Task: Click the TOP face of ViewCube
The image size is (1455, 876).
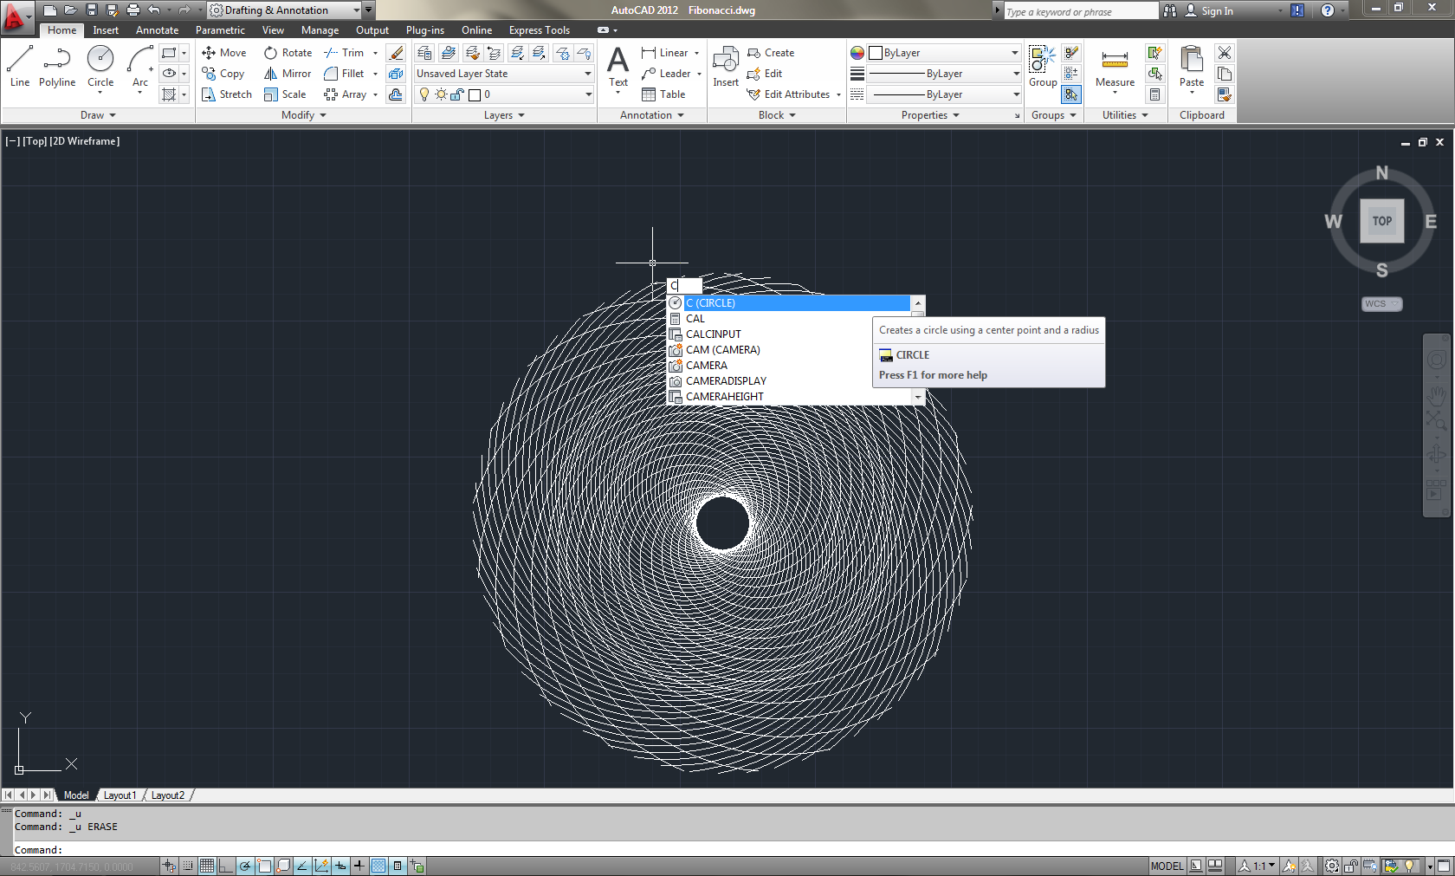Action: [1381, 221]
